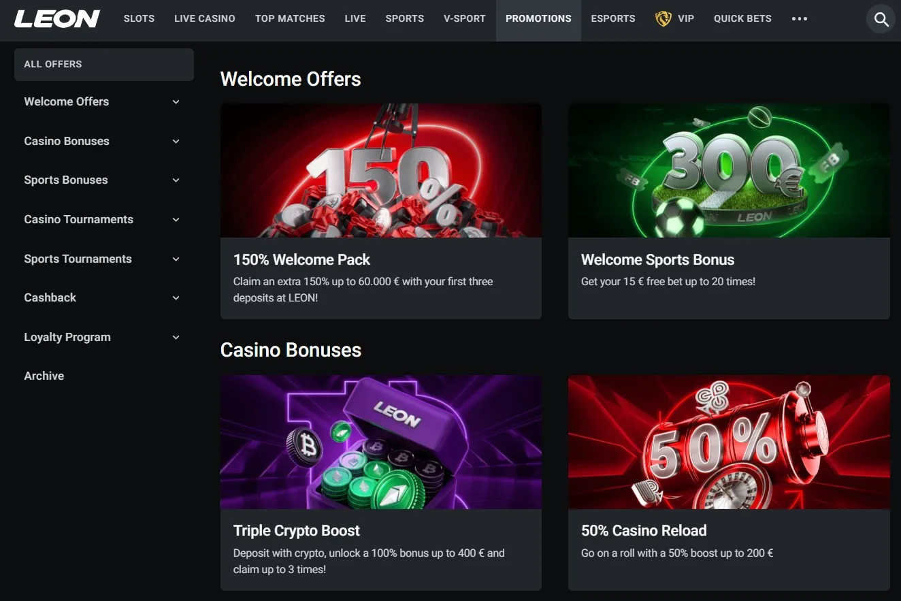Switch to the Esports tab

click(613, 19)
